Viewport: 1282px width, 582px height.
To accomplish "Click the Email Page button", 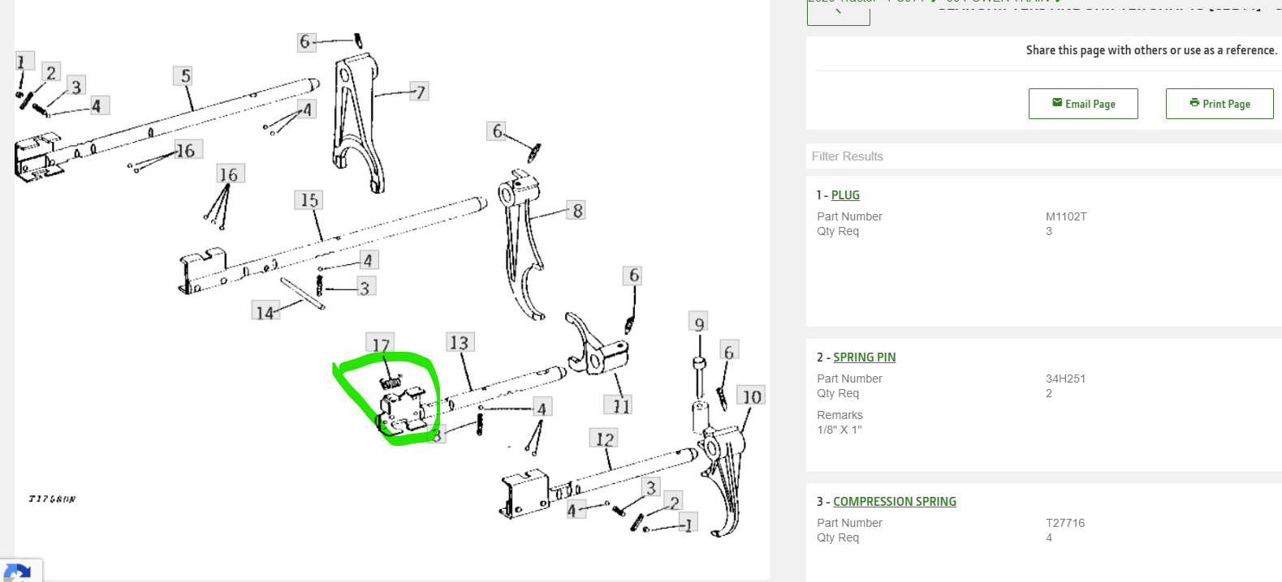I will click(x=1083, y=104).
